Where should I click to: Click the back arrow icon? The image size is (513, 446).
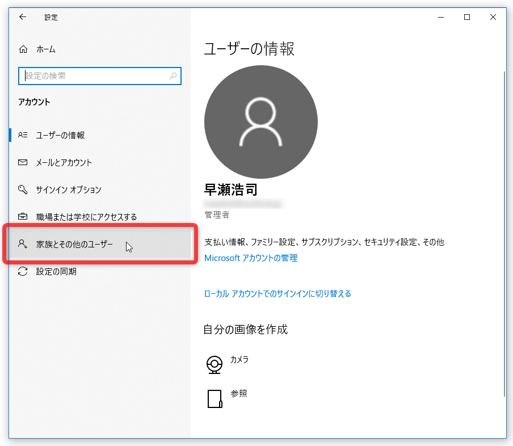[23, 16]
